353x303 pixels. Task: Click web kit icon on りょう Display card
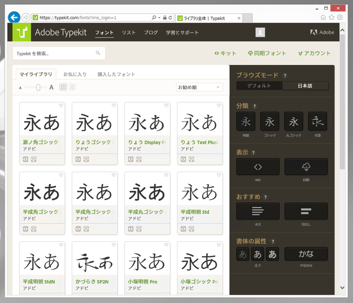[x=131, y=159]
